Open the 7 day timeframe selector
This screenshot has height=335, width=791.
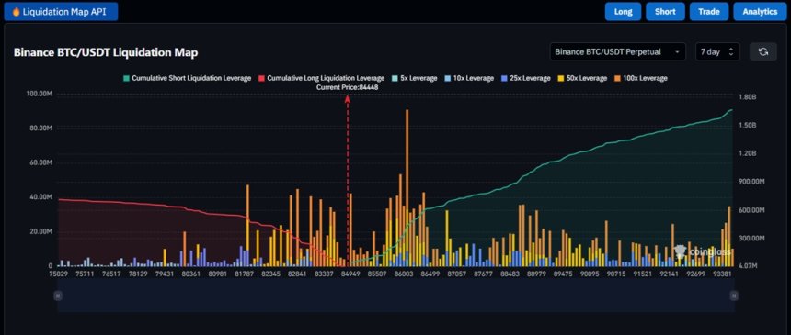tap(717, 51)
